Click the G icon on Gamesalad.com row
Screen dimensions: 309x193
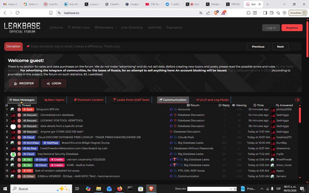tap(19, 115)
